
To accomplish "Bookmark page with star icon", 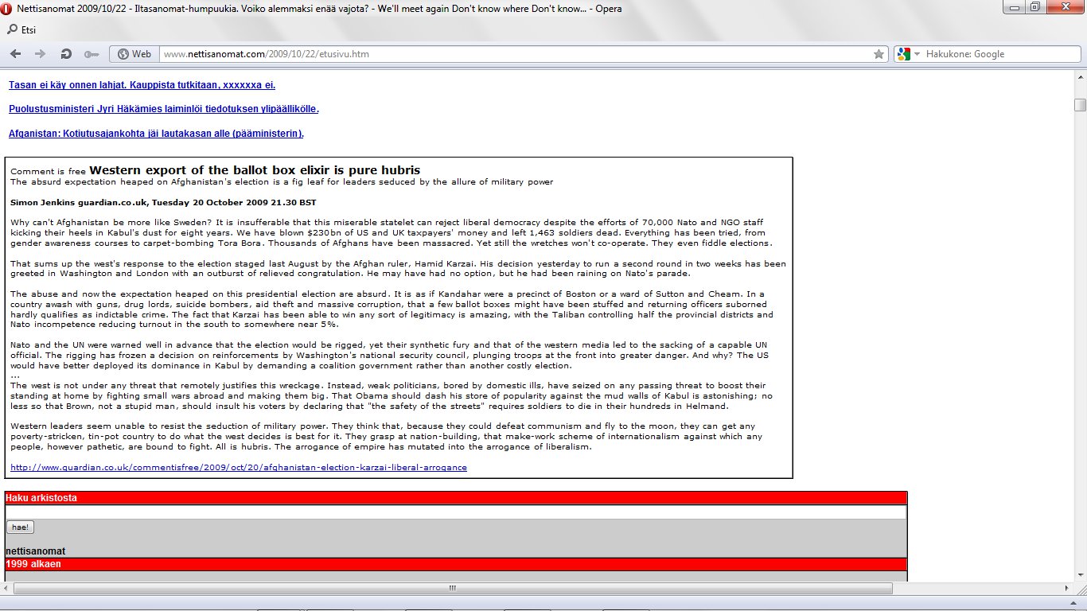I will [x=879, y=54].
